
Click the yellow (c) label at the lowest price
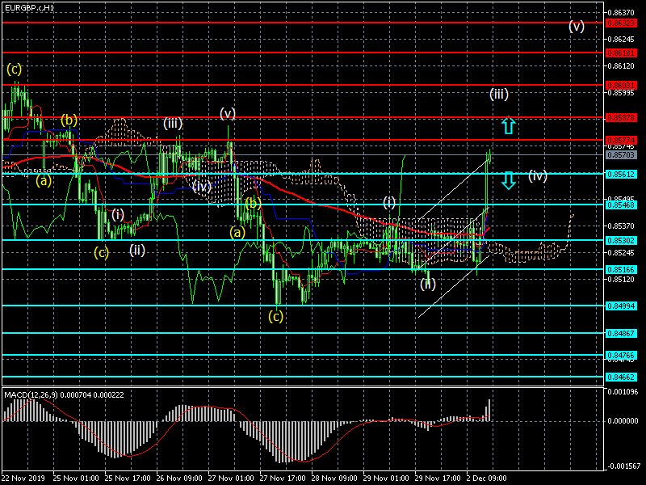tap(276, 315)
